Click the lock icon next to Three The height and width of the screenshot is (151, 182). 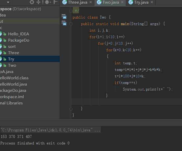pyautogui.click(x=4, y=53)
